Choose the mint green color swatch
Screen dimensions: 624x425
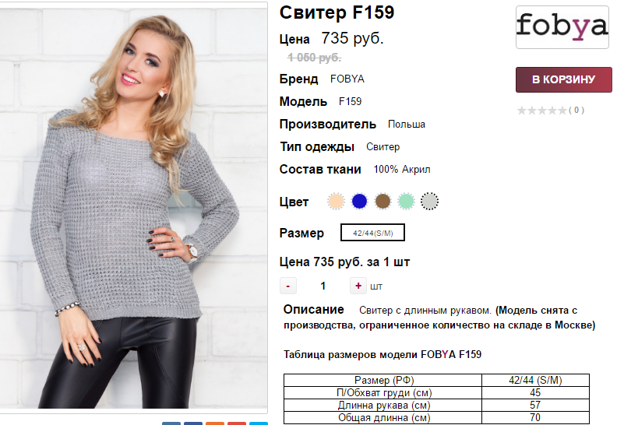coord(406,201)
